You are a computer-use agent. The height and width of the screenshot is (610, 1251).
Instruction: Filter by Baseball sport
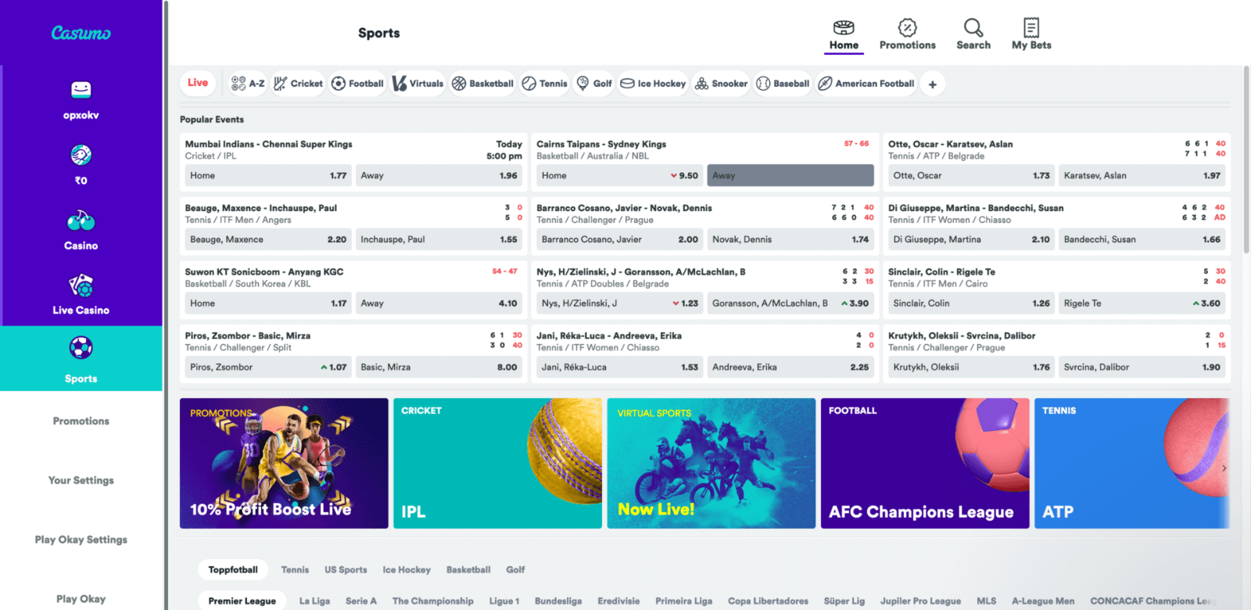click(x=782, y=84)
